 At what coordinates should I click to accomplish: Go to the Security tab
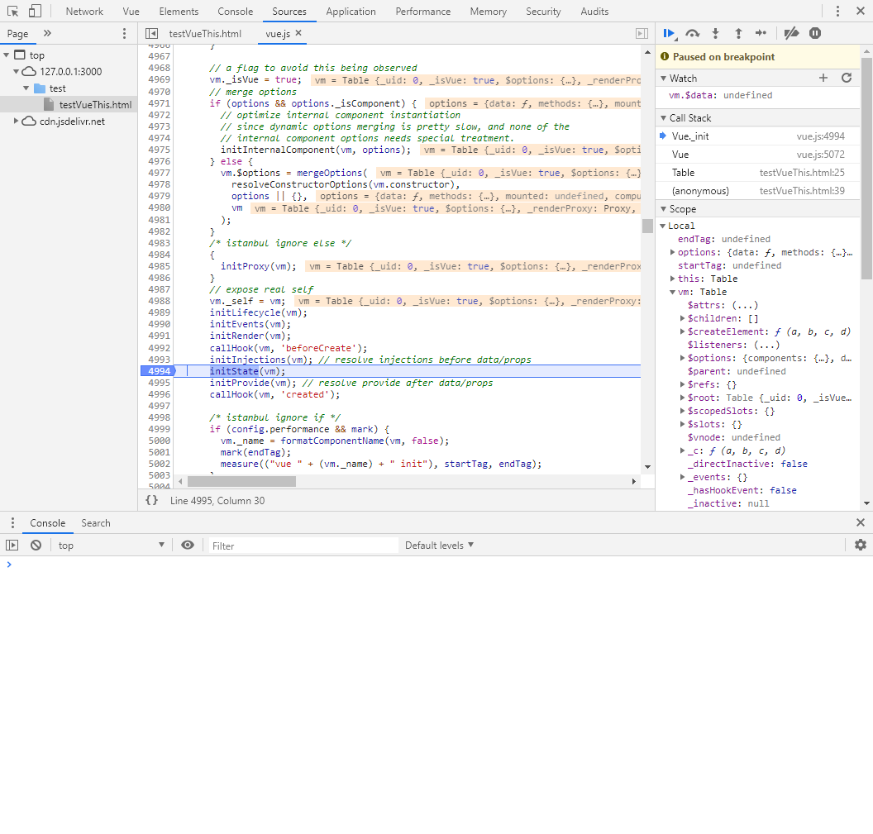coord(543,11)
